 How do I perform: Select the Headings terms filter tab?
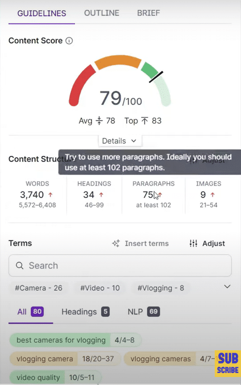click(86, 312)
